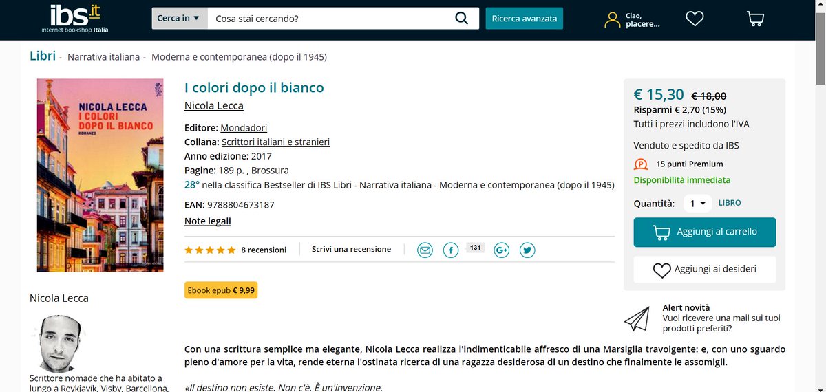Click Disponibilità immediata text
The height and width of the screenshot is (392, 826).
(x=682, y=180)
